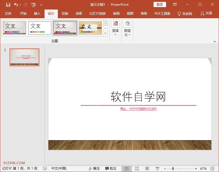Click the fit slide to window icon

(x=212, y=168)
